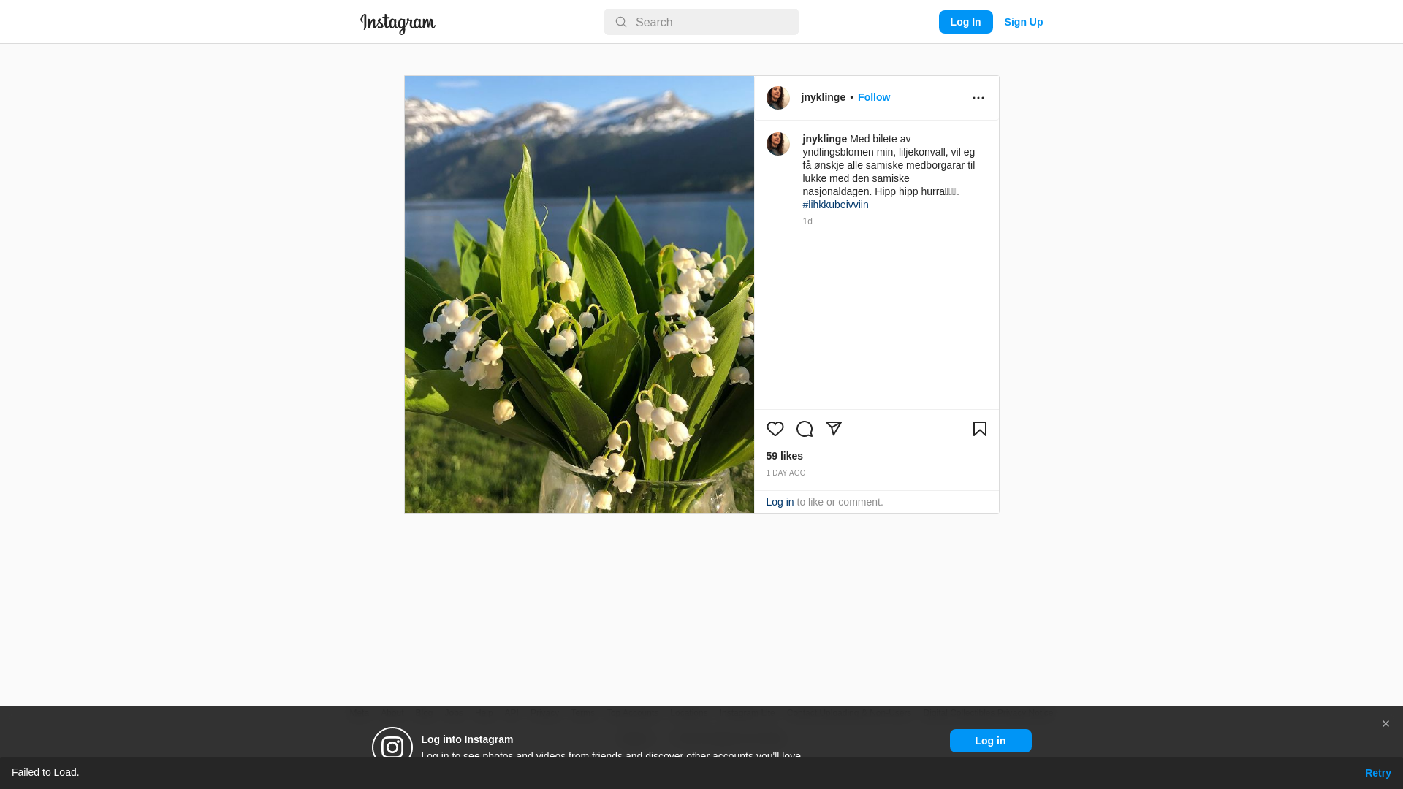This screenshot has width=1403, height=789.
Task: Click Log in button in bottom banner
Action: pyautogui.click(x=991, y=741)
